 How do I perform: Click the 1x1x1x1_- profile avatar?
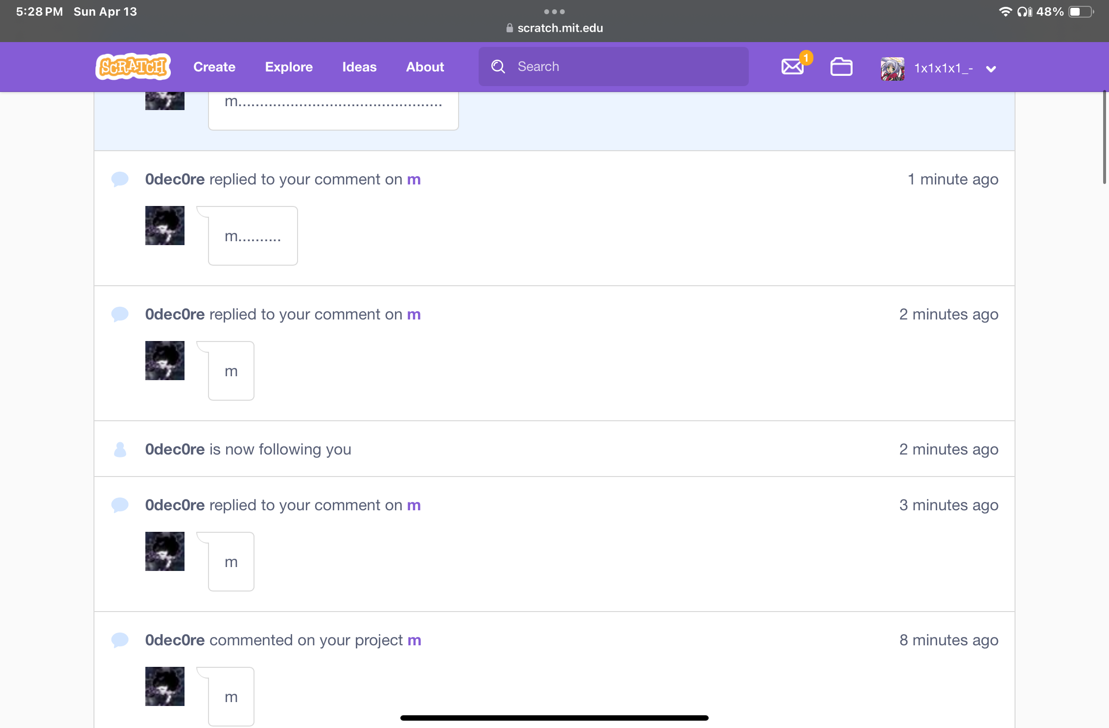click(x=892, y=68)
